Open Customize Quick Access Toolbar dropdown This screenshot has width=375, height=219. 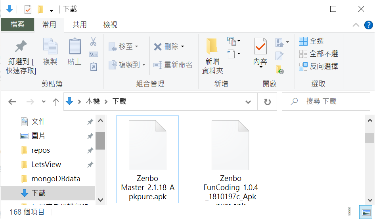coord(51,10)
